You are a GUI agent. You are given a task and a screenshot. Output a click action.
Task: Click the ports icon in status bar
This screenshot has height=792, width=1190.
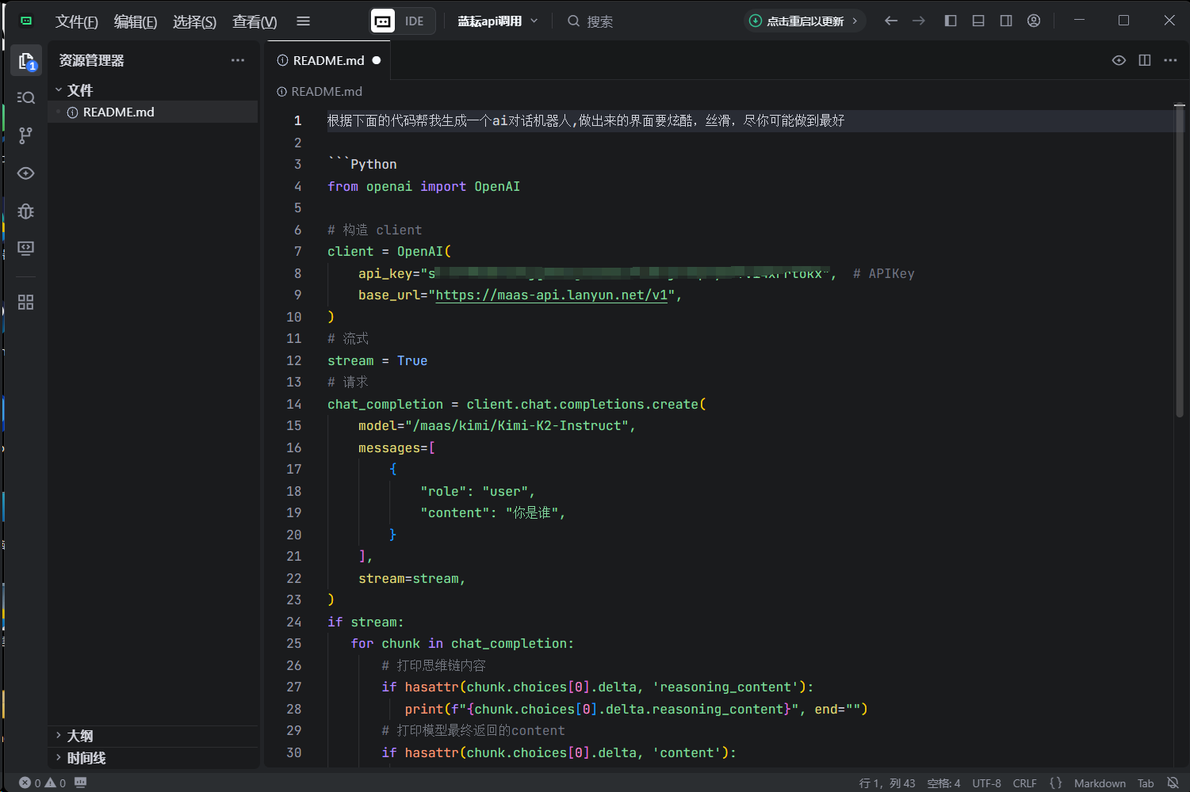[81, 782]
